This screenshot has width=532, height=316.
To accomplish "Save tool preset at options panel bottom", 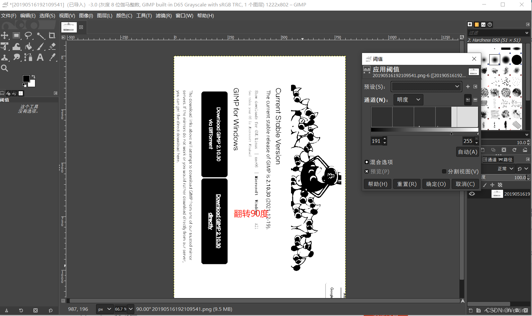I will 6,311.
